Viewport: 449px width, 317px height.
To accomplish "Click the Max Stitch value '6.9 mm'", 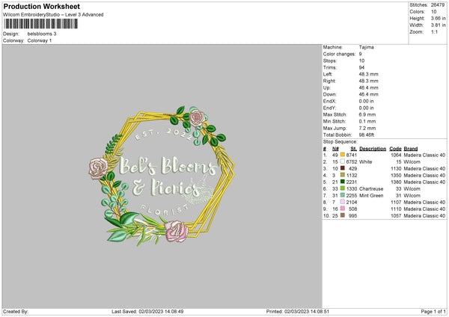I will (x=367, y=114).
